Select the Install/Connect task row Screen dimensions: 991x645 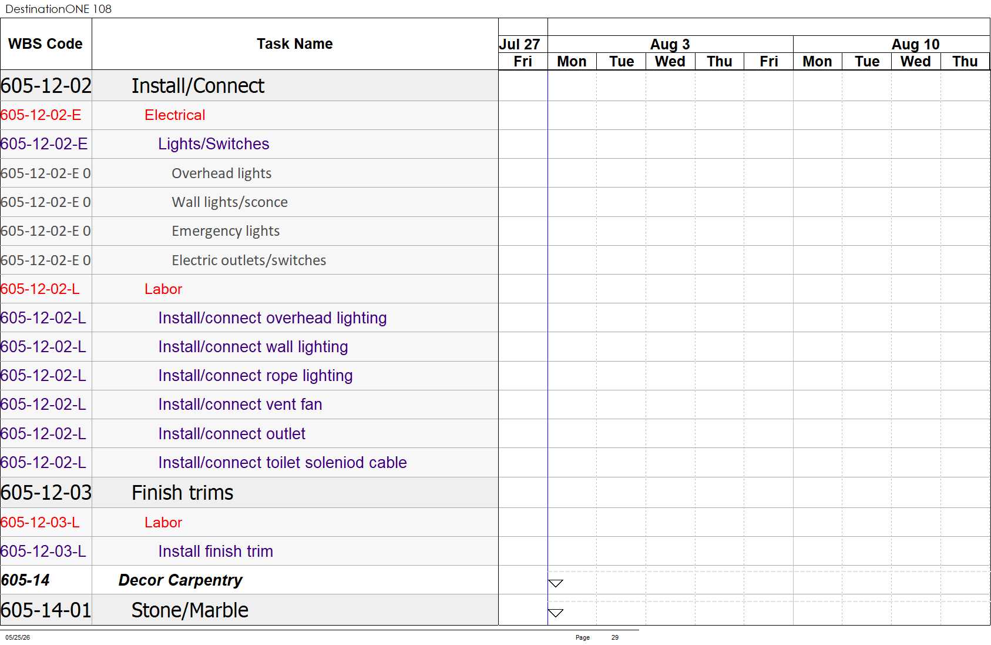coord(249,86)
